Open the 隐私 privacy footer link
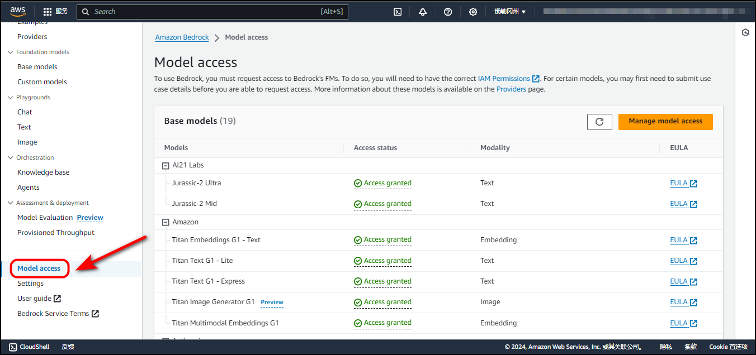Image resolution: width=756 pixels, height=355 pixels. 665,347
